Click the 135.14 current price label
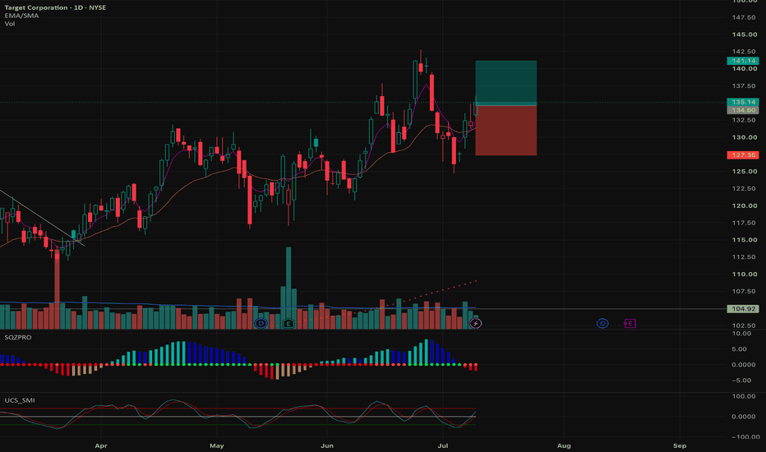The width and height of the screenshot is (766, 452). point(743,102)
